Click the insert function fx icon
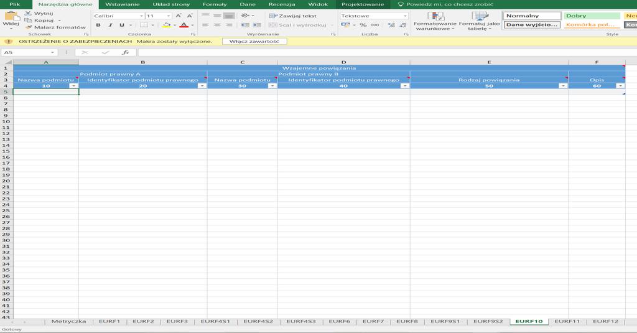The image size is (637, 333). pyautogui.click(x=126, y=52)
